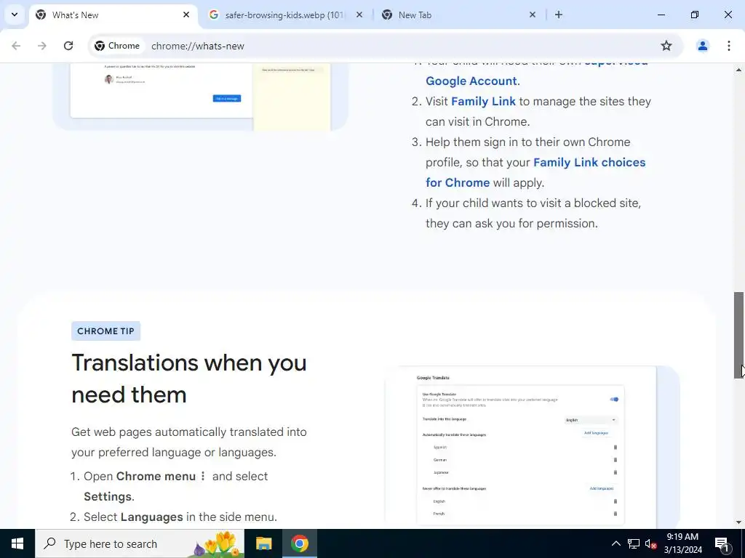The width and height of the screenshot is (745, 558).
Task: Minimize the Chrome window
Action: [661, 15]
